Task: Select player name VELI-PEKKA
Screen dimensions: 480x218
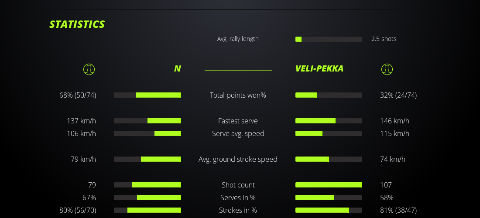Action: [x=319, y=68]
